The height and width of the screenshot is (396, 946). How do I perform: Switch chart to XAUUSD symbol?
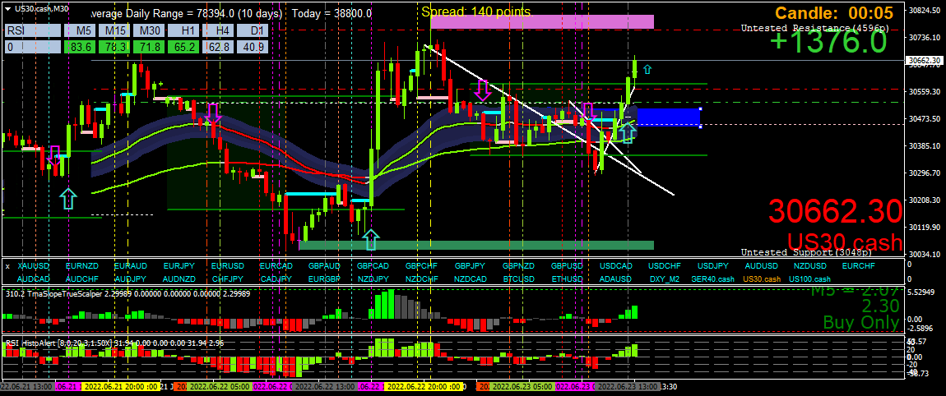coord(34,266)
